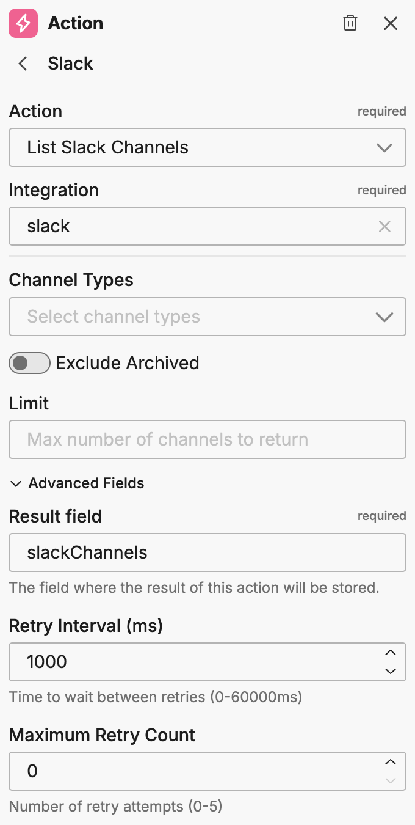Delete this action with the trash icon
Screen dimensions: 415x825
pos(350,24)
